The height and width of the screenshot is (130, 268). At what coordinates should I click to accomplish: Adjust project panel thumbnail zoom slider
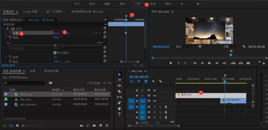point(23,126)
